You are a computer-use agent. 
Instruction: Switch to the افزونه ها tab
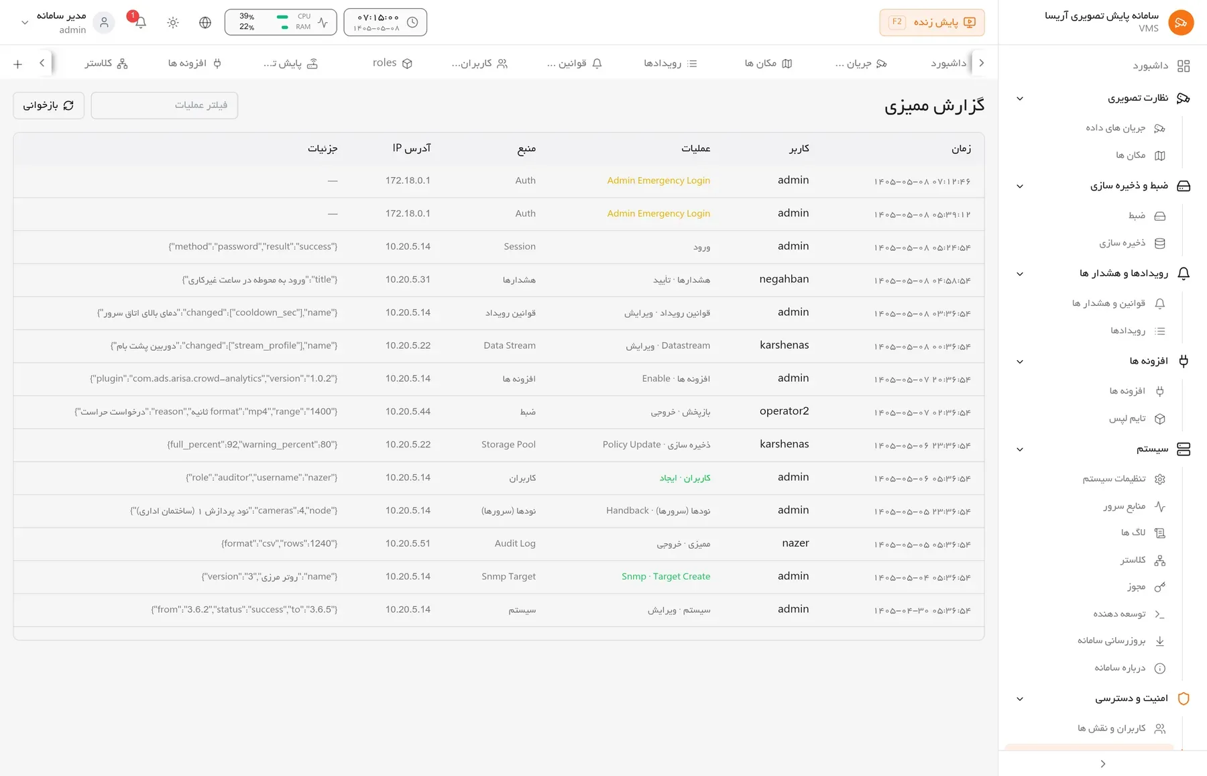194,63
